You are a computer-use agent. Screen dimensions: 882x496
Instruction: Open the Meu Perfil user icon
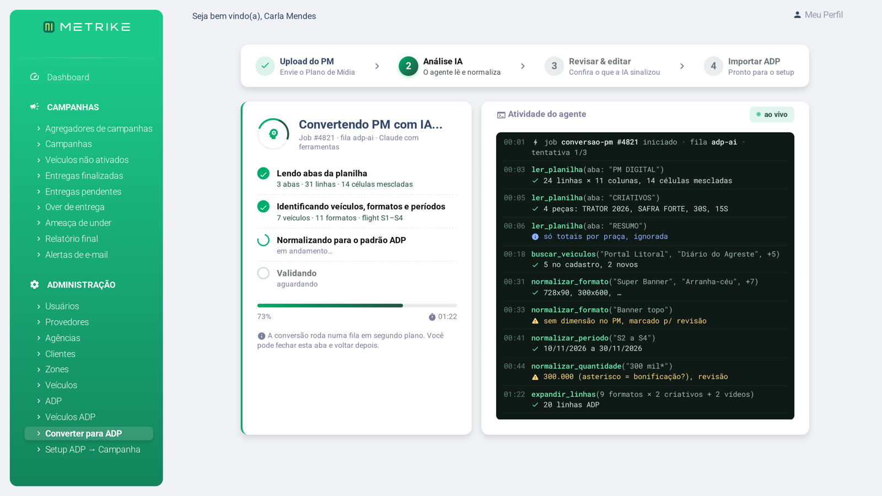click(797, 15)
